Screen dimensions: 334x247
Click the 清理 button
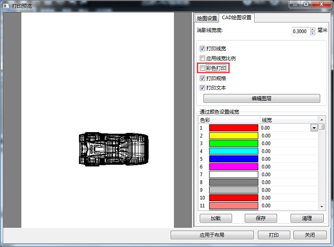[307, 218]
